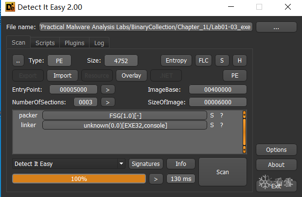The width and height of the screenshot is (302, 197).
Task: Click the 130 ms scan time field
Action: tap(181, 179)
